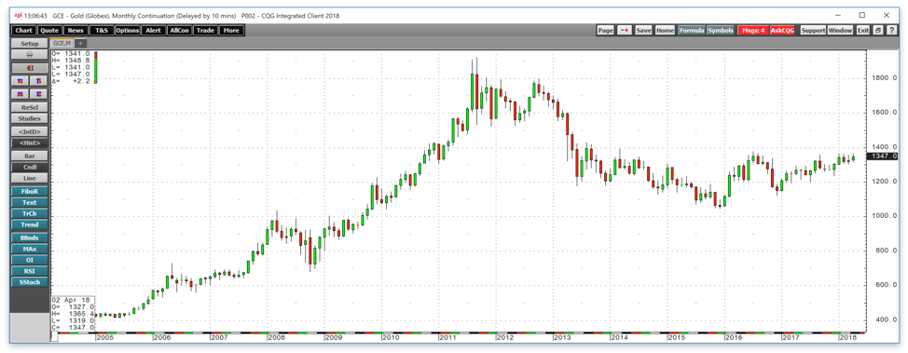Click the Page button

point(605,31)
